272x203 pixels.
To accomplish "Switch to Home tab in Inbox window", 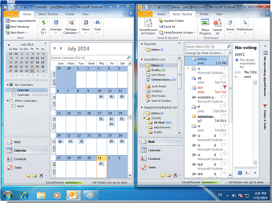I will tap(161, 14).
